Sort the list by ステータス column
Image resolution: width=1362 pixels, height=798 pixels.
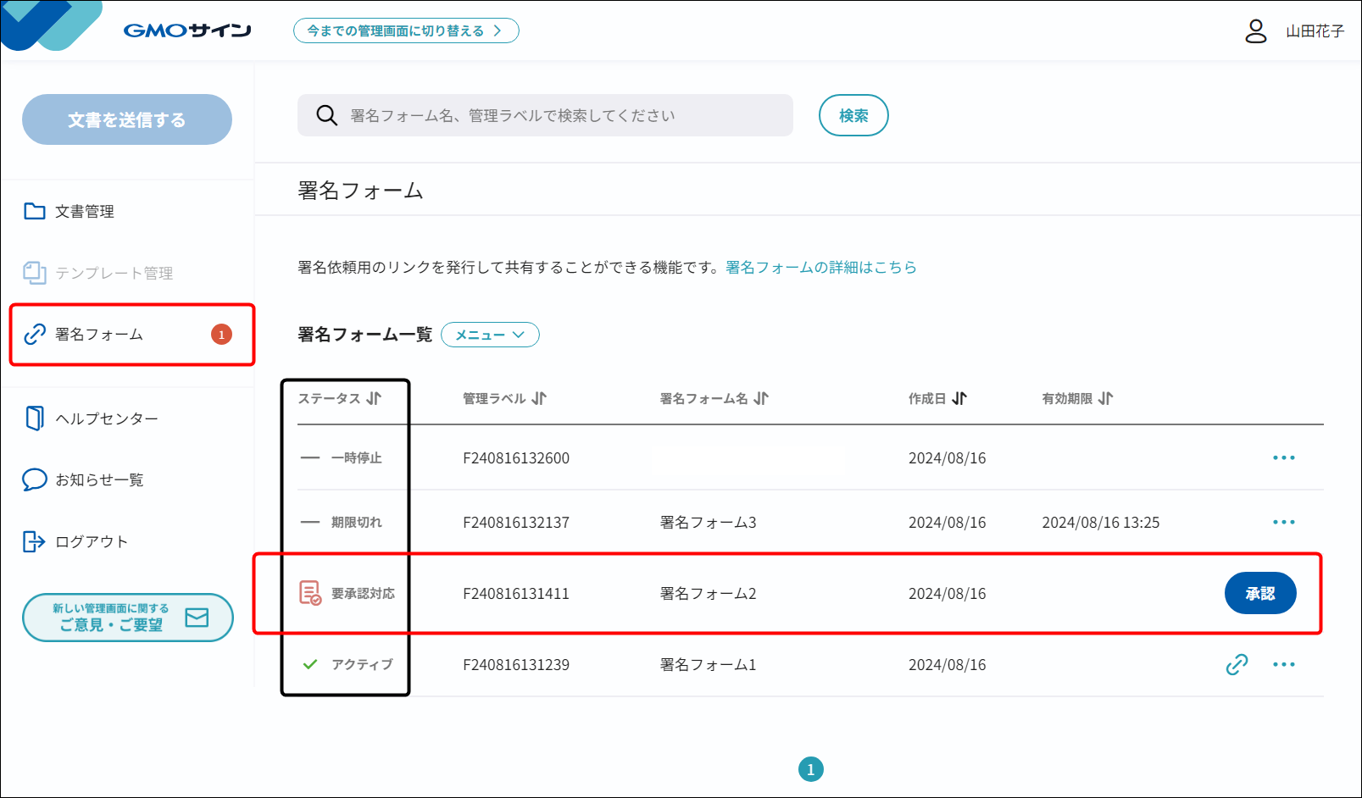[374, 399]
